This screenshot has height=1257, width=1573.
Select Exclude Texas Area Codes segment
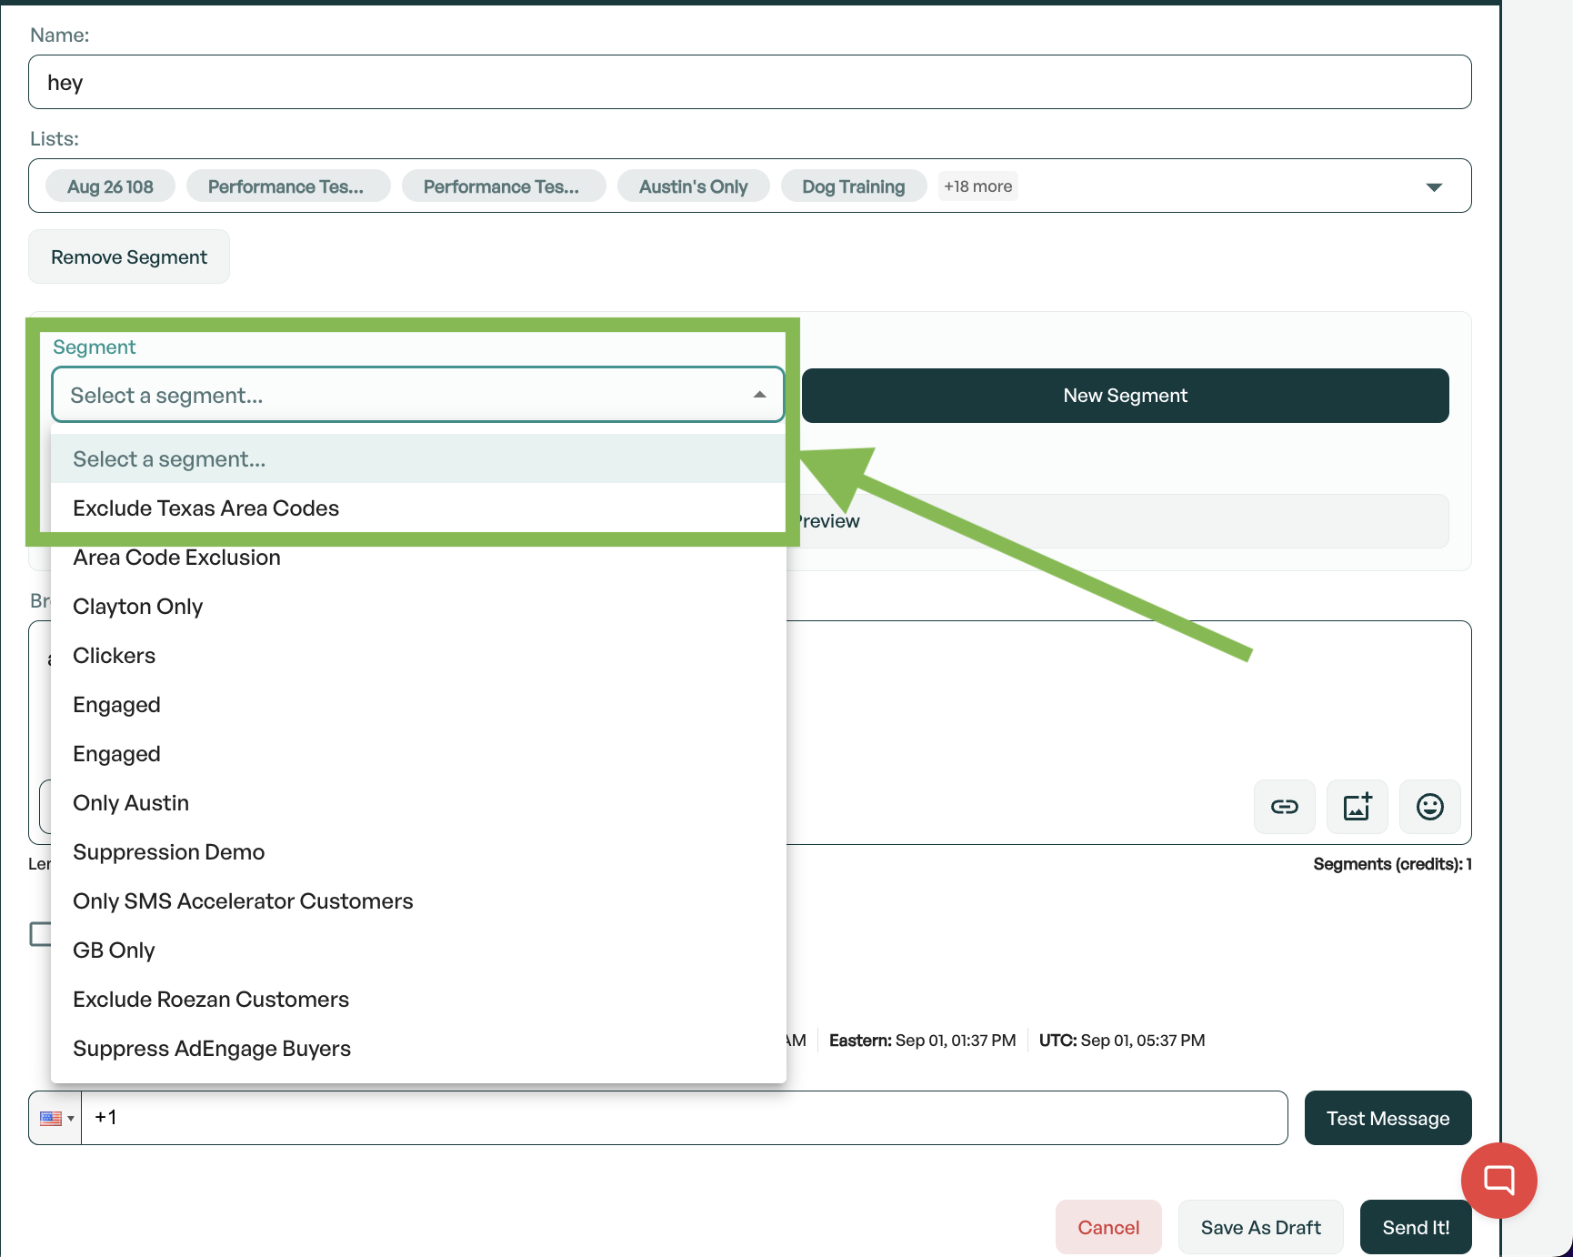[x=418, y=508]
